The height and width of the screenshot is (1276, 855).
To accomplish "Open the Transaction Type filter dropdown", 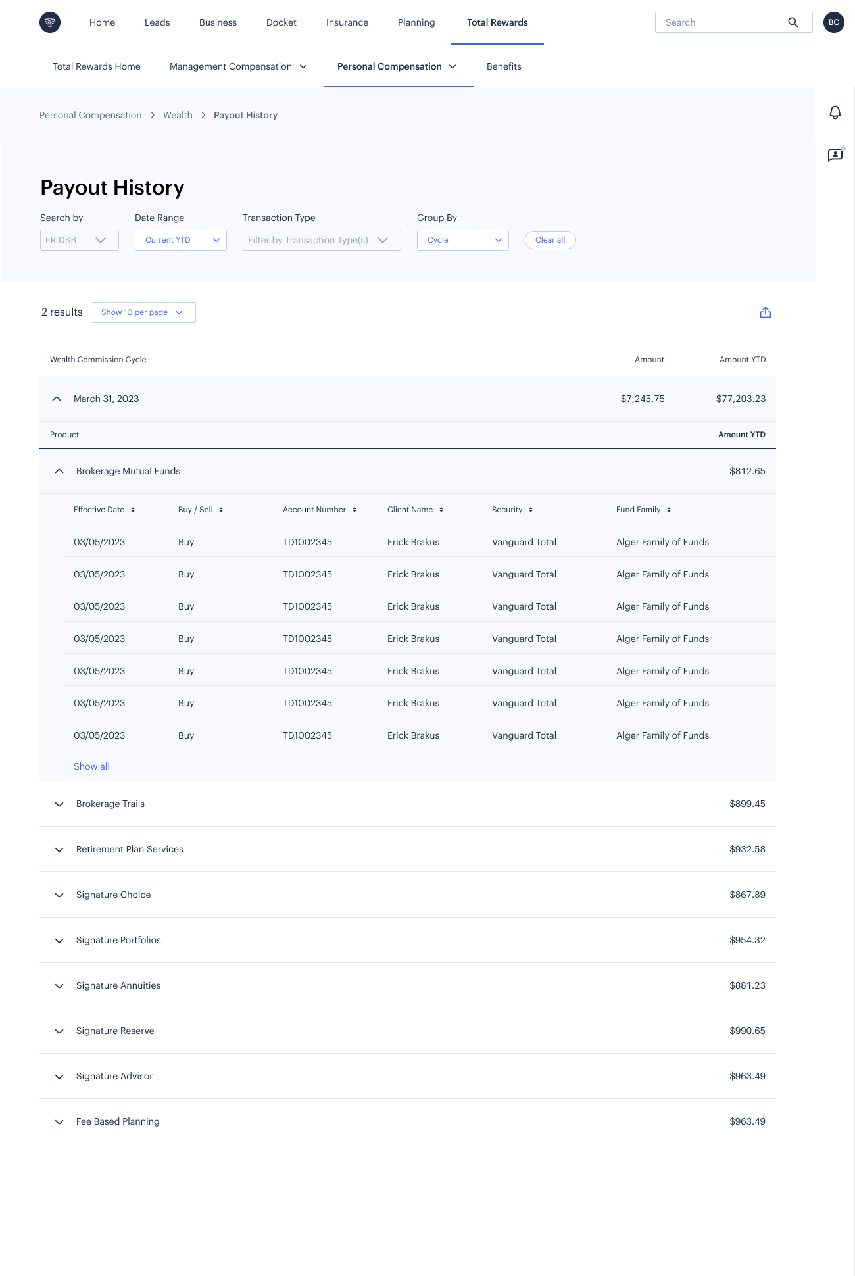I will point(322,240).
